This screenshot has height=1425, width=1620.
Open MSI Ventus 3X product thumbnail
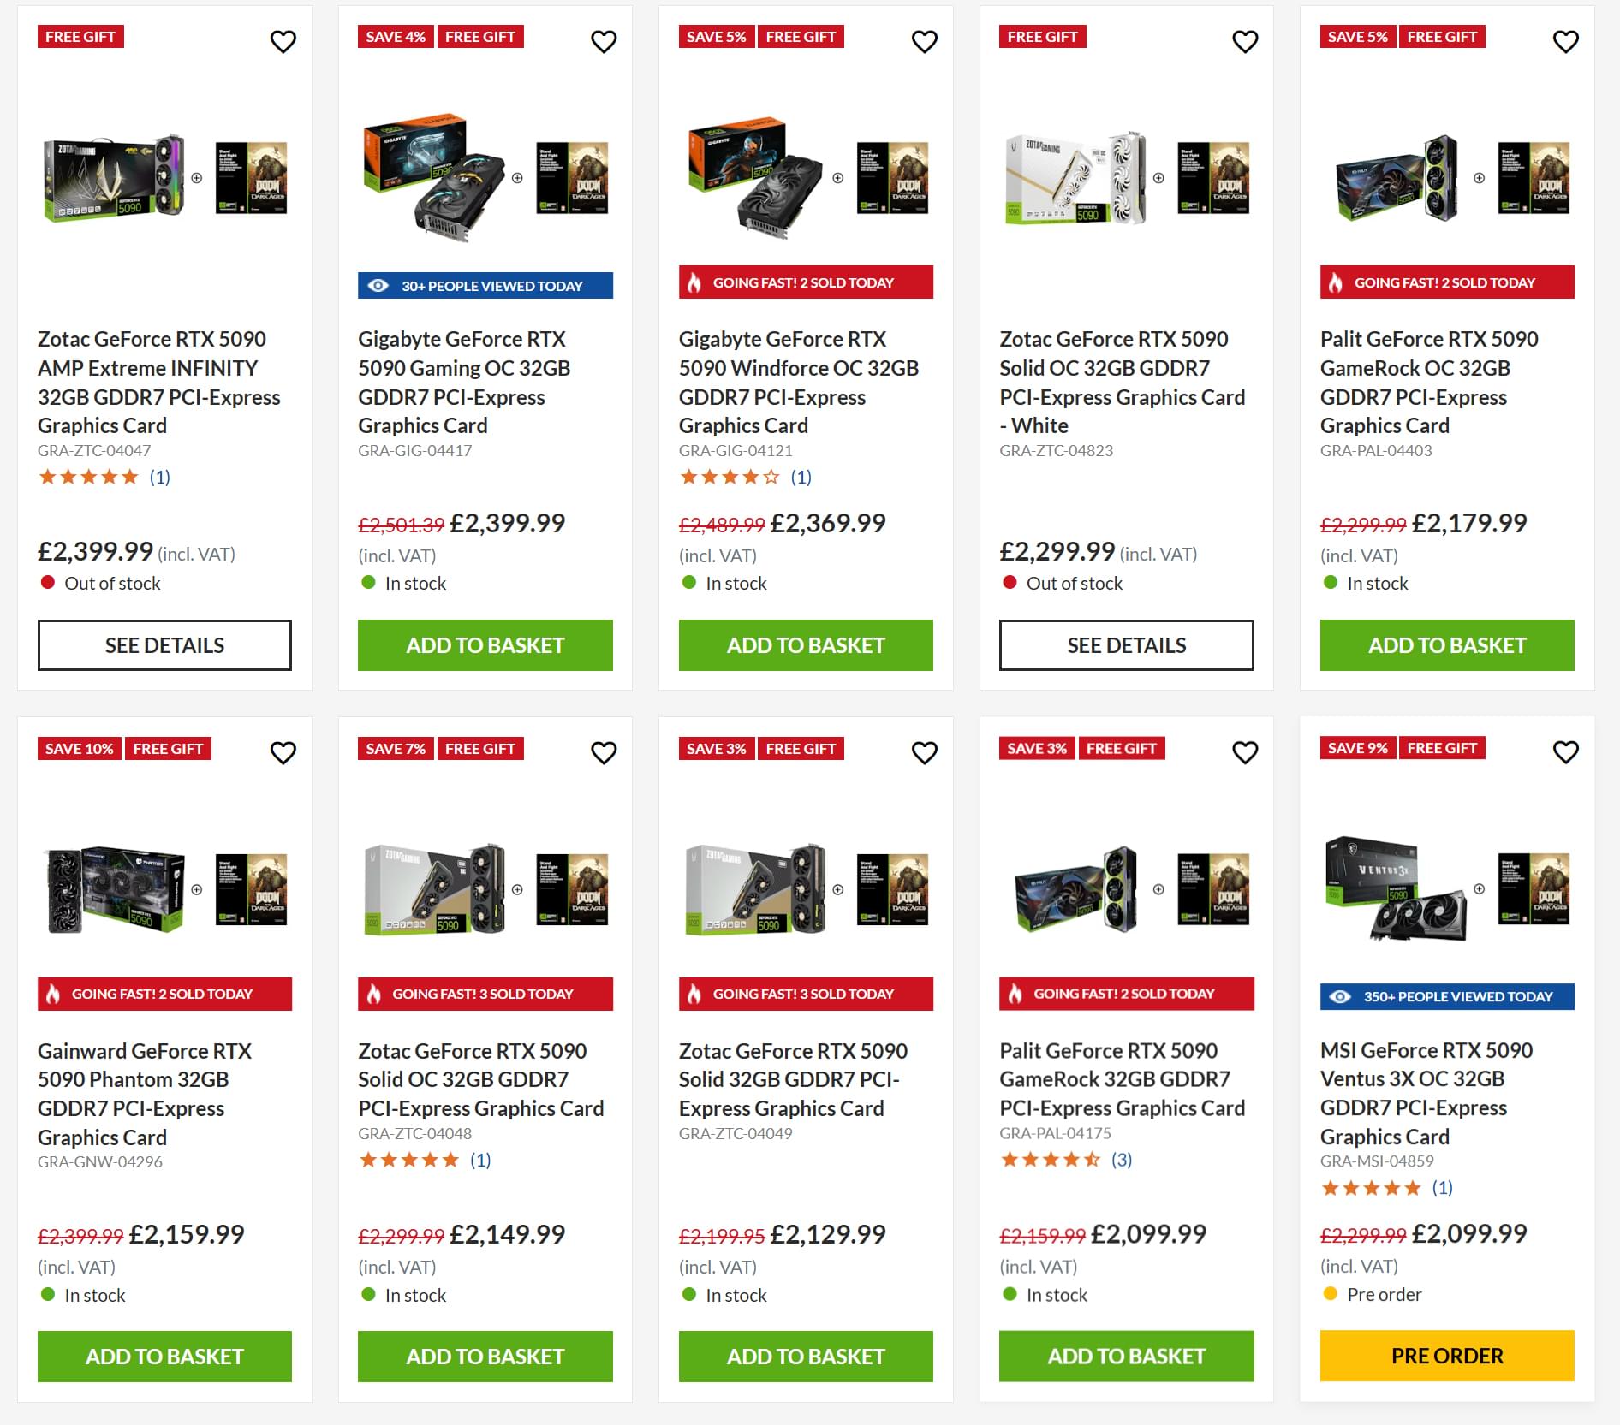(x=1447, y=888)
